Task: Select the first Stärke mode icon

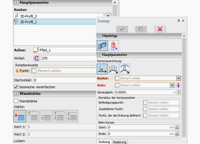Action: click(20, 116)
